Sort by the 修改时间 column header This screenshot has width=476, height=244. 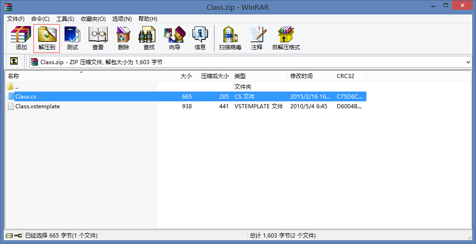tap(311, 76)
